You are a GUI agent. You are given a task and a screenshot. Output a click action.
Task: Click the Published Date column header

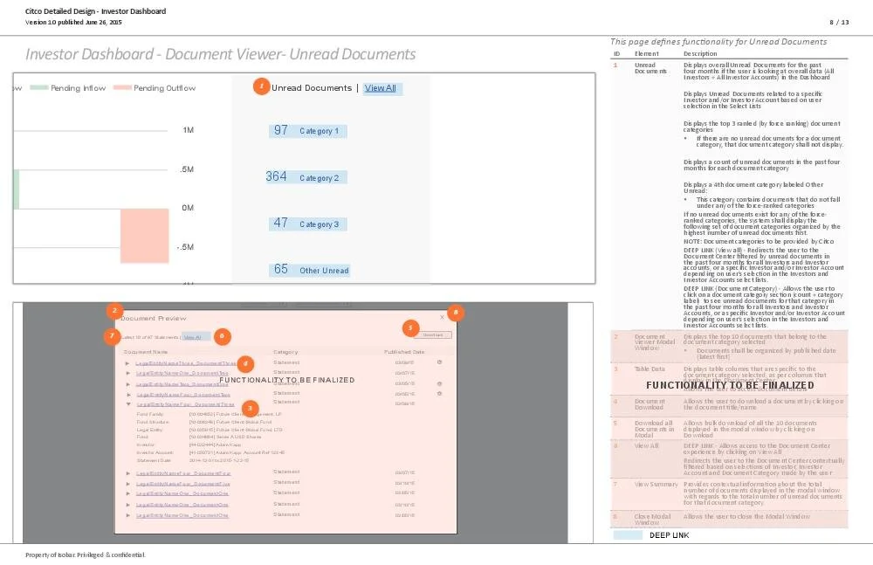click(404, 352)
